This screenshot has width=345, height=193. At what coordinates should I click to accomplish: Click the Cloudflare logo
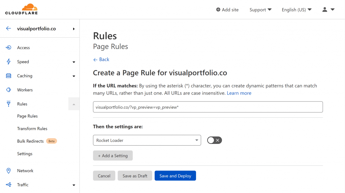[x=21, y=9]
